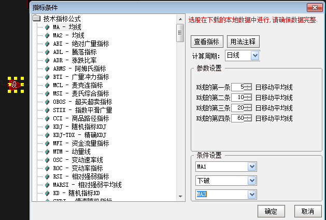Select OBOS - 超买超卖指标 in the list

click(x=82, y=102)
